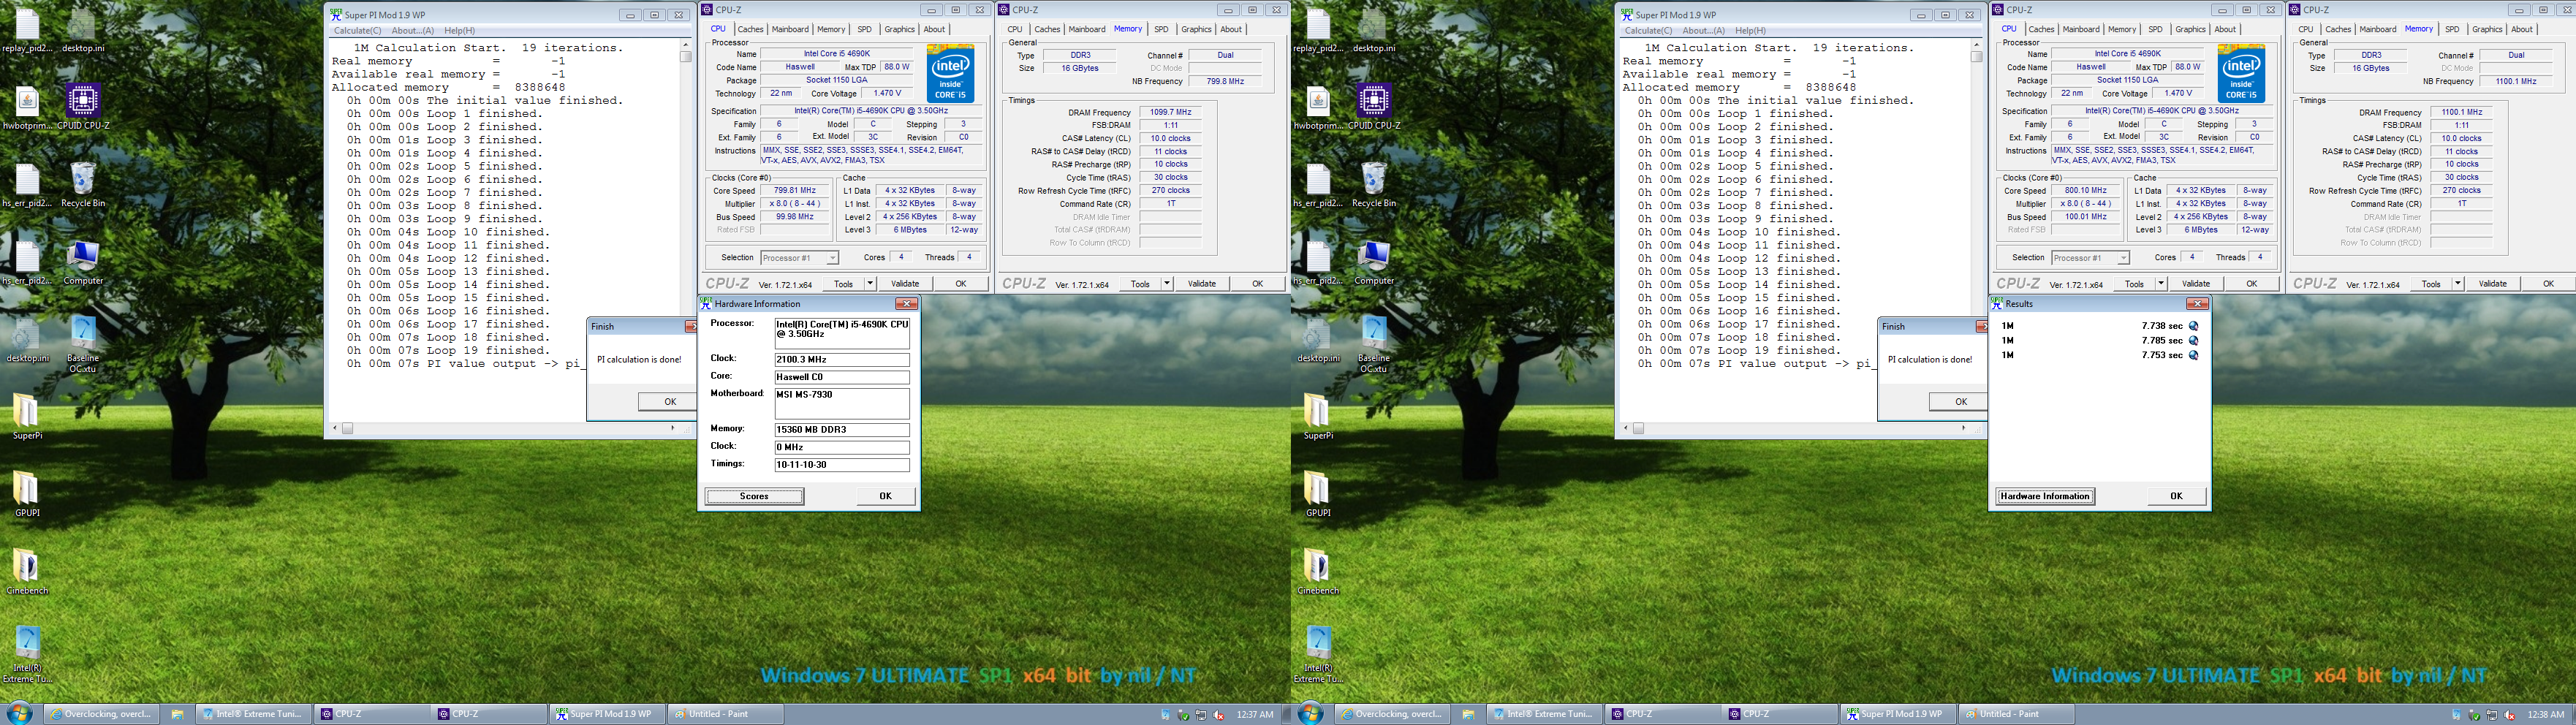Open Help(H) menu in Super PI beside Hardware Information
2576x725 pixels.
pyautogui.click(x=459, y=31)
